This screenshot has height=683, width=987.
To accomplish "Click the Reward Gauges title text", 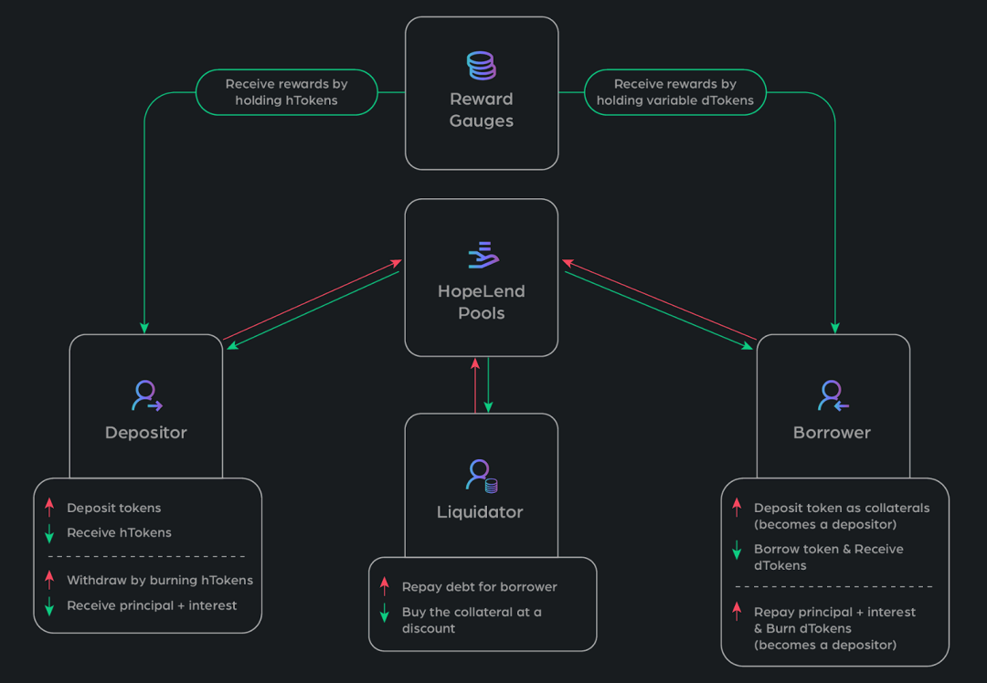I will 482,110.
